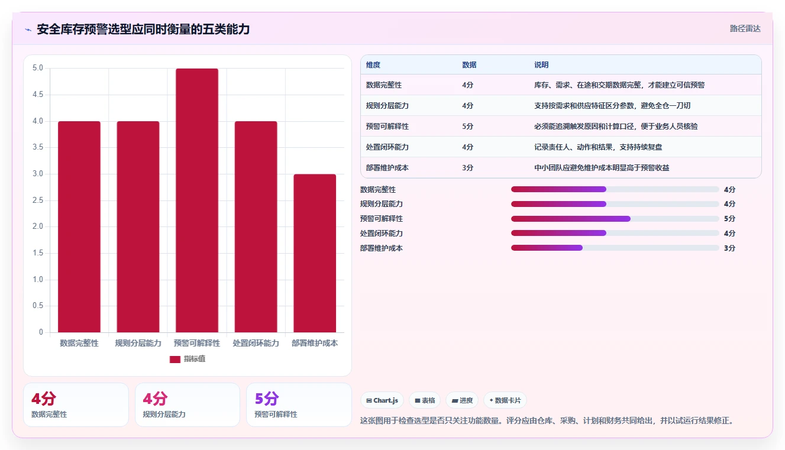785x450 pixels.
Task: Click the Chart.js tag chip
Action: (382, 400)
